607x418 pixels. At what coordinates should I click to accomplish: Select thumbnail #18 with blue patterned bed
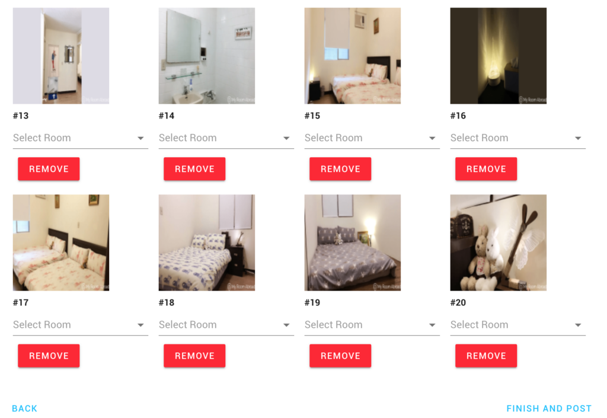pos(207,242)
